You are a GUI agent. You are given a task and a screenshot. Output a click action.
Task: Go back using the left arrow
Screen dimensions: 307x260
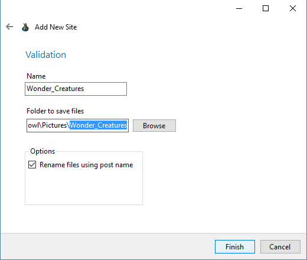pyautogui.click(x=9, y=27)
